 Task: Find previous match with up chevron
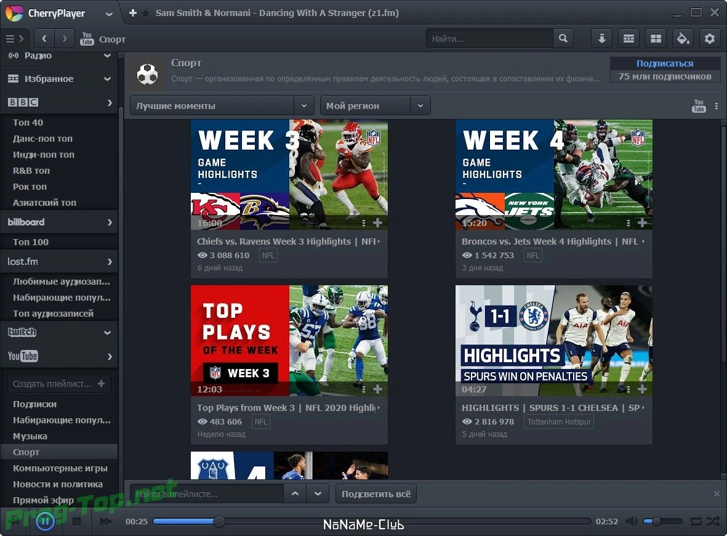tap(295, 493)
